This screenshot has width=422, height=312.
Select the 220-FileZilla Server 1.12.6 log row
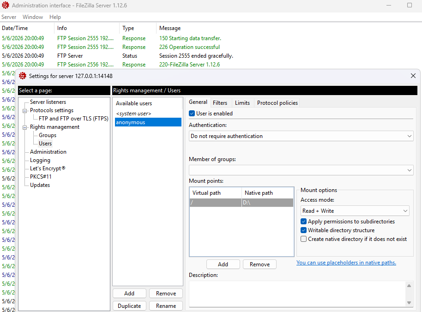tap(211, 65)
